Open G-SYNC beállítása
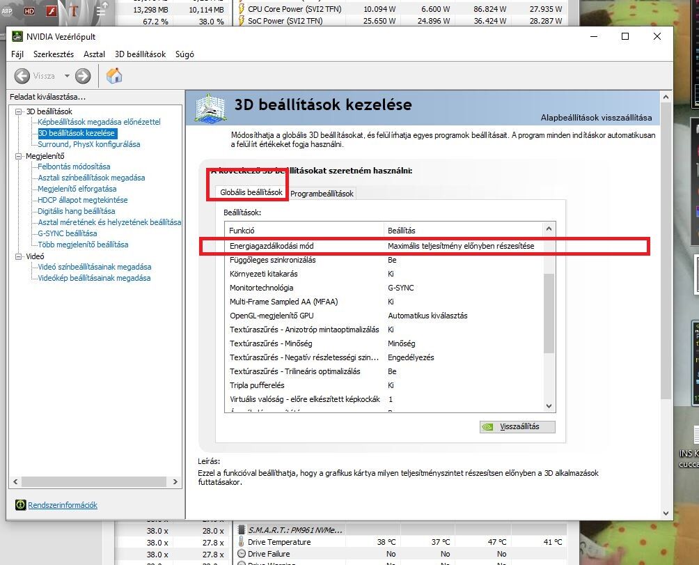Viewport: 699px width, 565px height. pyautogui.click(x=67, y=233)
